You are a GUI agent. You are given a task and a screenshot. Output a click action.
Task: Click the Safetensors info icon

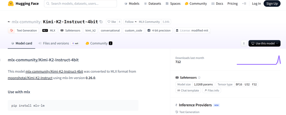click(199, 78)
